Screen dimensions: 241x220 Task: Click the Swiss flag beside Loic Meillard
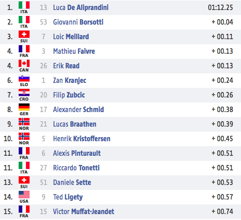point(24,34)
